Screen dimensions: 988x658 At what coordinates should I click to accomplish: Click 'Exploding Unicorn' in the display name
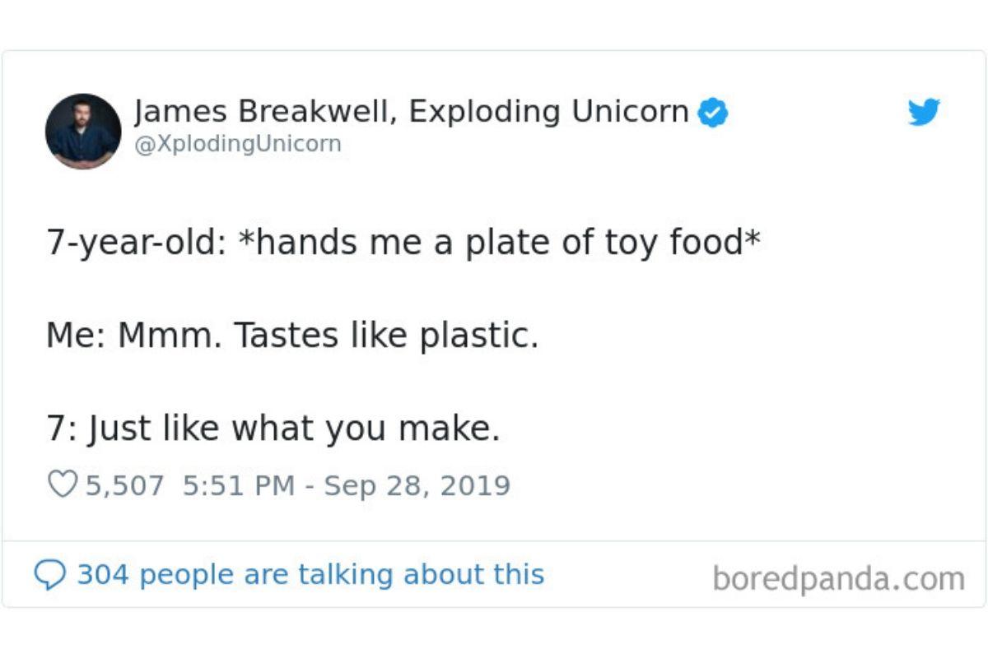tap(548, 111)
